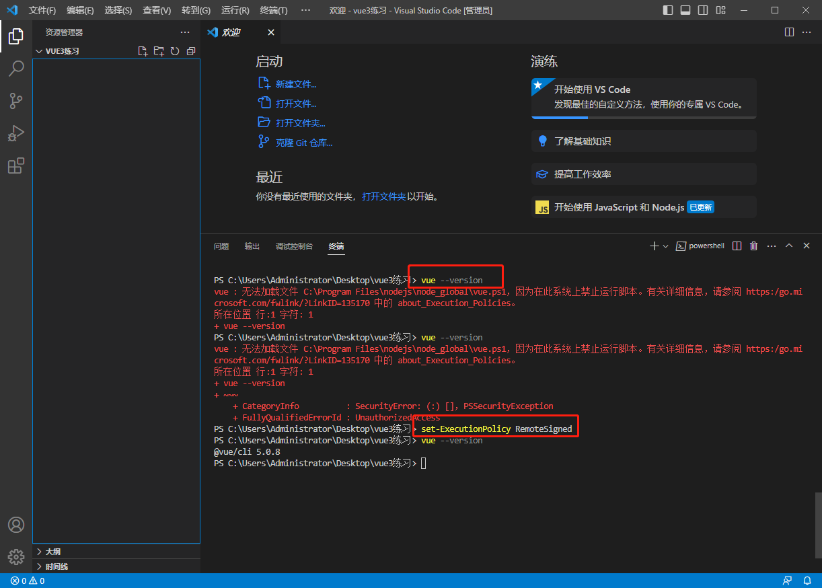Image resolution: width=822 pixels, height=588 pixels.
Task: Open the Run and Debug view
Action: (16, 133)
